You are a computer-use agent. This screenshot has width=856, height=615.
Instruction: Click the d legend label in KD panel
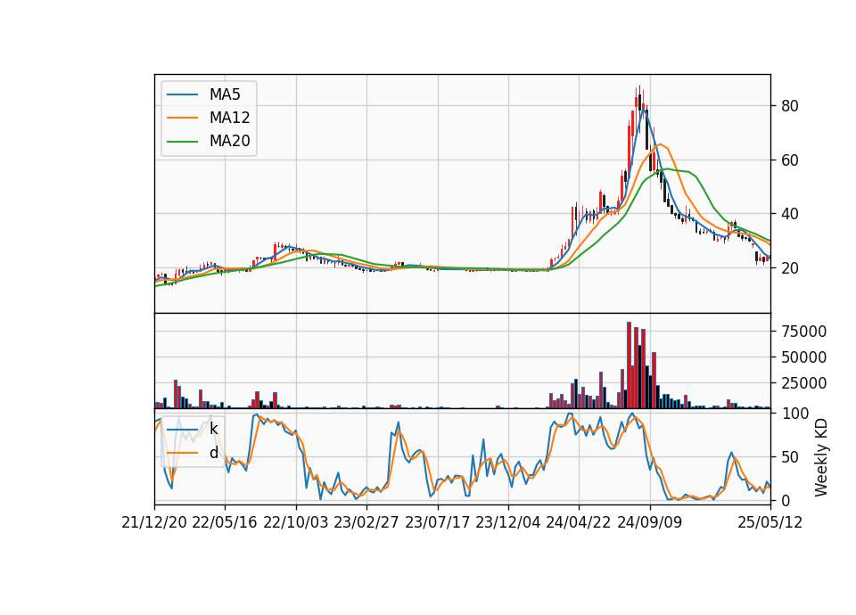pos(213,453)
